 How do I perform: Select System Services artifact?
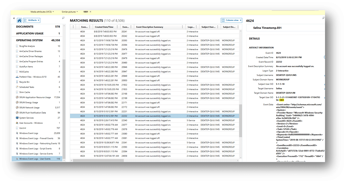click(x=26, y=118)
